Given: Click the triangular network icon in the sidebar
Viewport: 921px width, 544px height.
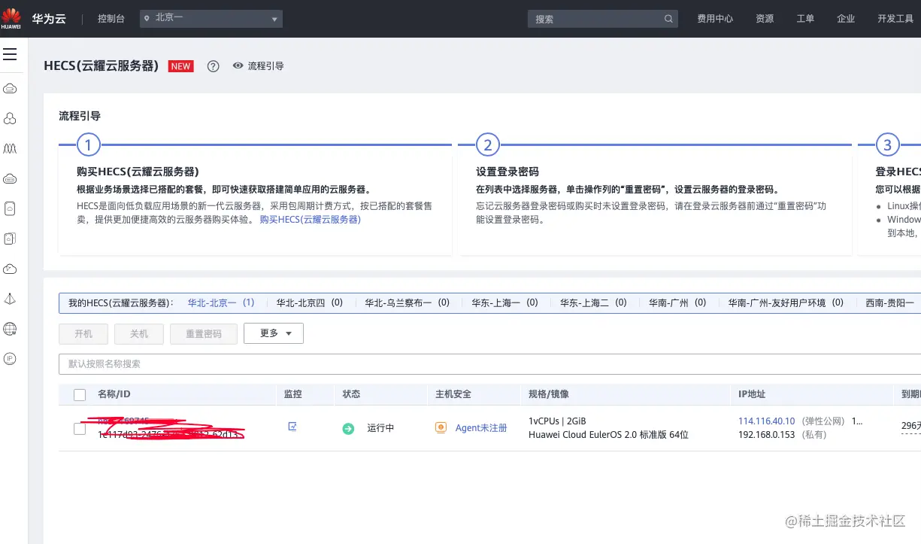Looking at the screenshot, I should click(11, 299).
